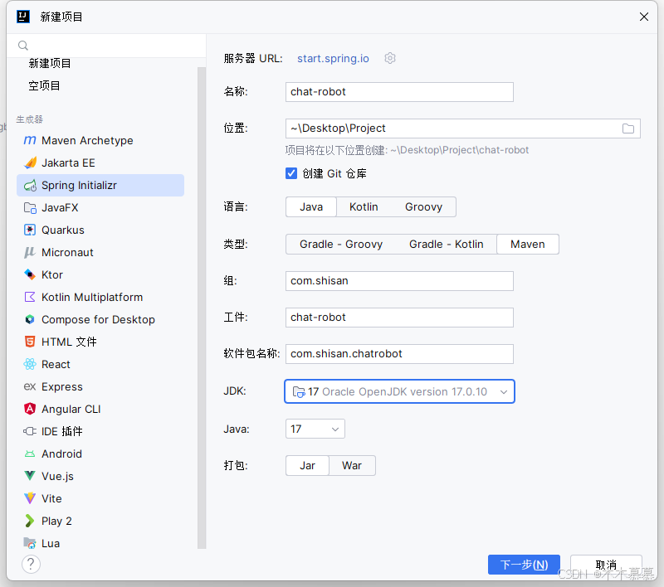Click the group field com.shisan
This screenshot has width=664, height=587.
pyautogui.click(x=399, y=281)
